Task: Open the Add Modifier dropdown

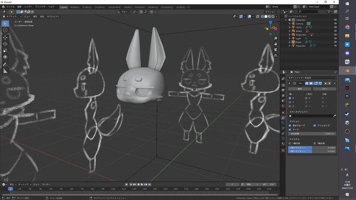Action: click(x=312, y=78)
